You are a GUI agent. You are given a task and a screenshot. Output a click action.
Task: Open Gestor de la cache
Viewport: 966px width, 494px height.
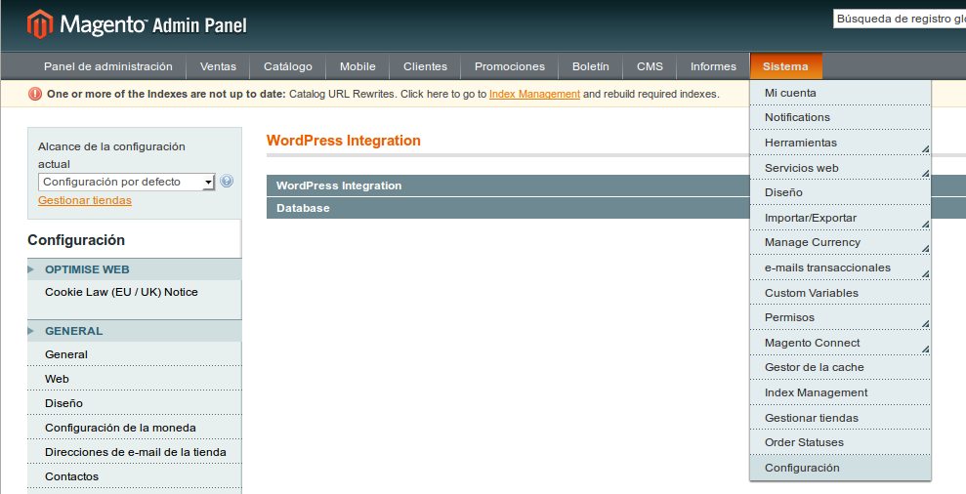pos(840,367)
